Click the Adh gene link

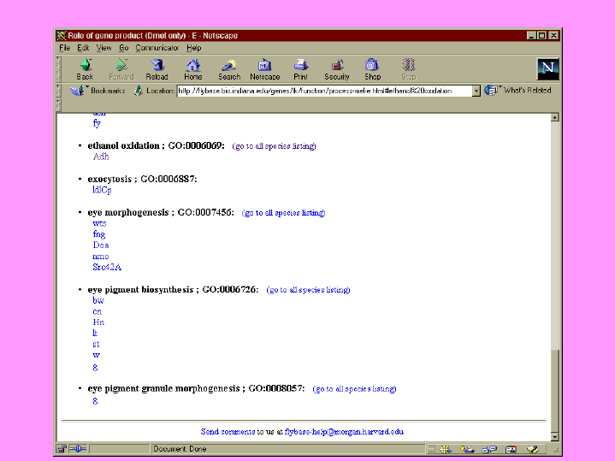pyautogui.click(x=101, y=157)
